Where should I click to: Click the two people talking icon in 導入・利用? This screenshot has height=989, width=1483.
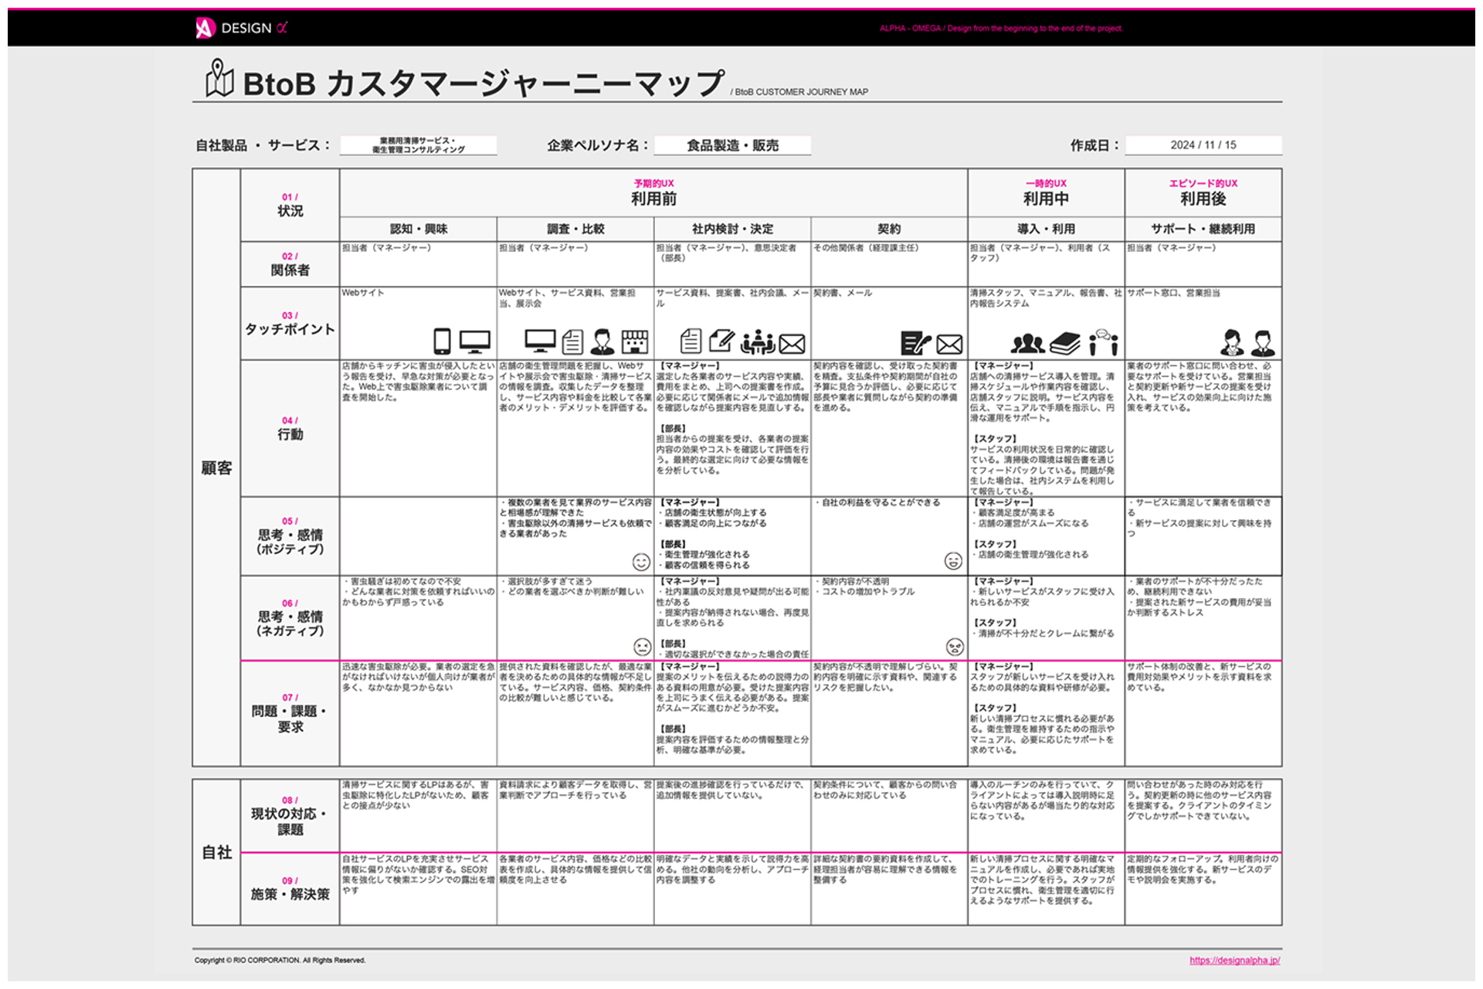tap(1104, 341)
